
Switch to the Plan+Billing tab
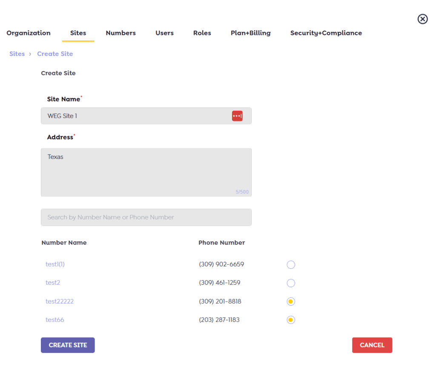(250, 33)
